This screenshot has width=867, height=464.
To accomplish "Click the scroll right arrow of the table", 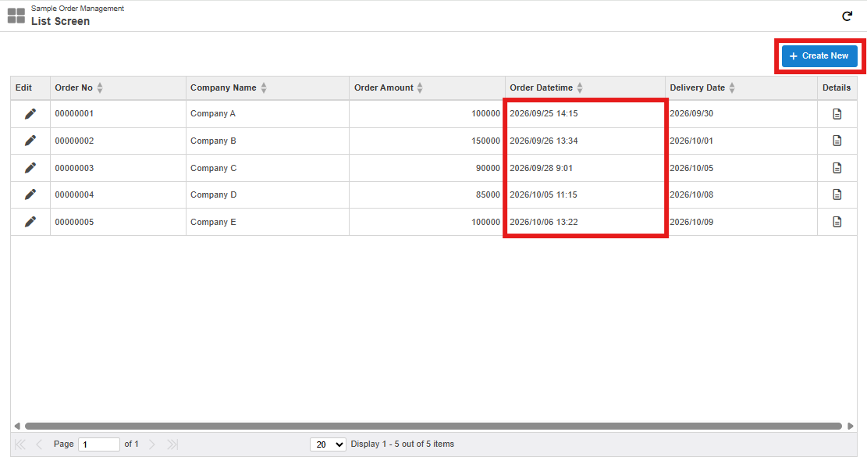I will (850, 426).
